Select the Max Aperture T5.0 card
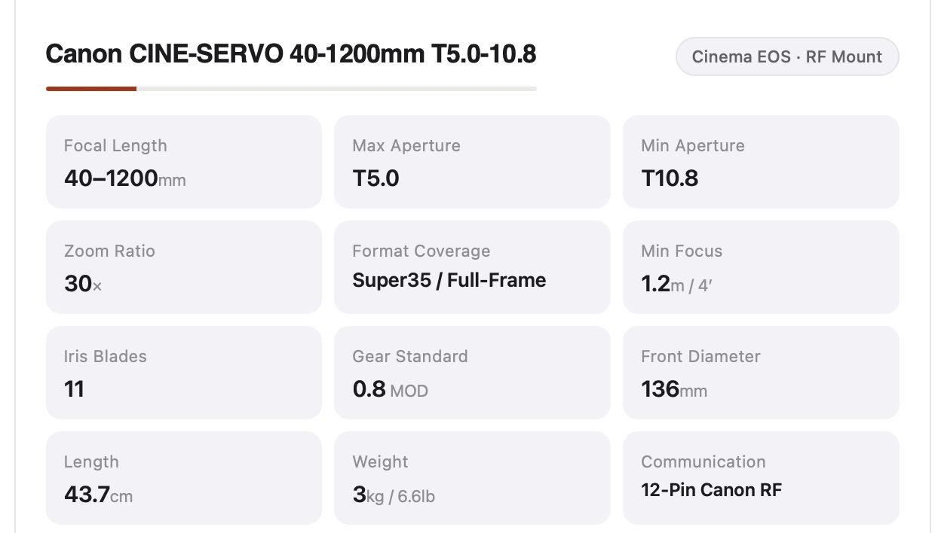This screenshot has width=938, height=533. tap(471, 161)
